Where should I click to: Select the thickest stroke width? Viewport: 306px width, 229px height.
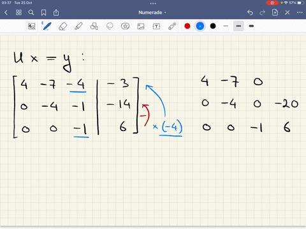pyautogui.click(x=251, y=26)
